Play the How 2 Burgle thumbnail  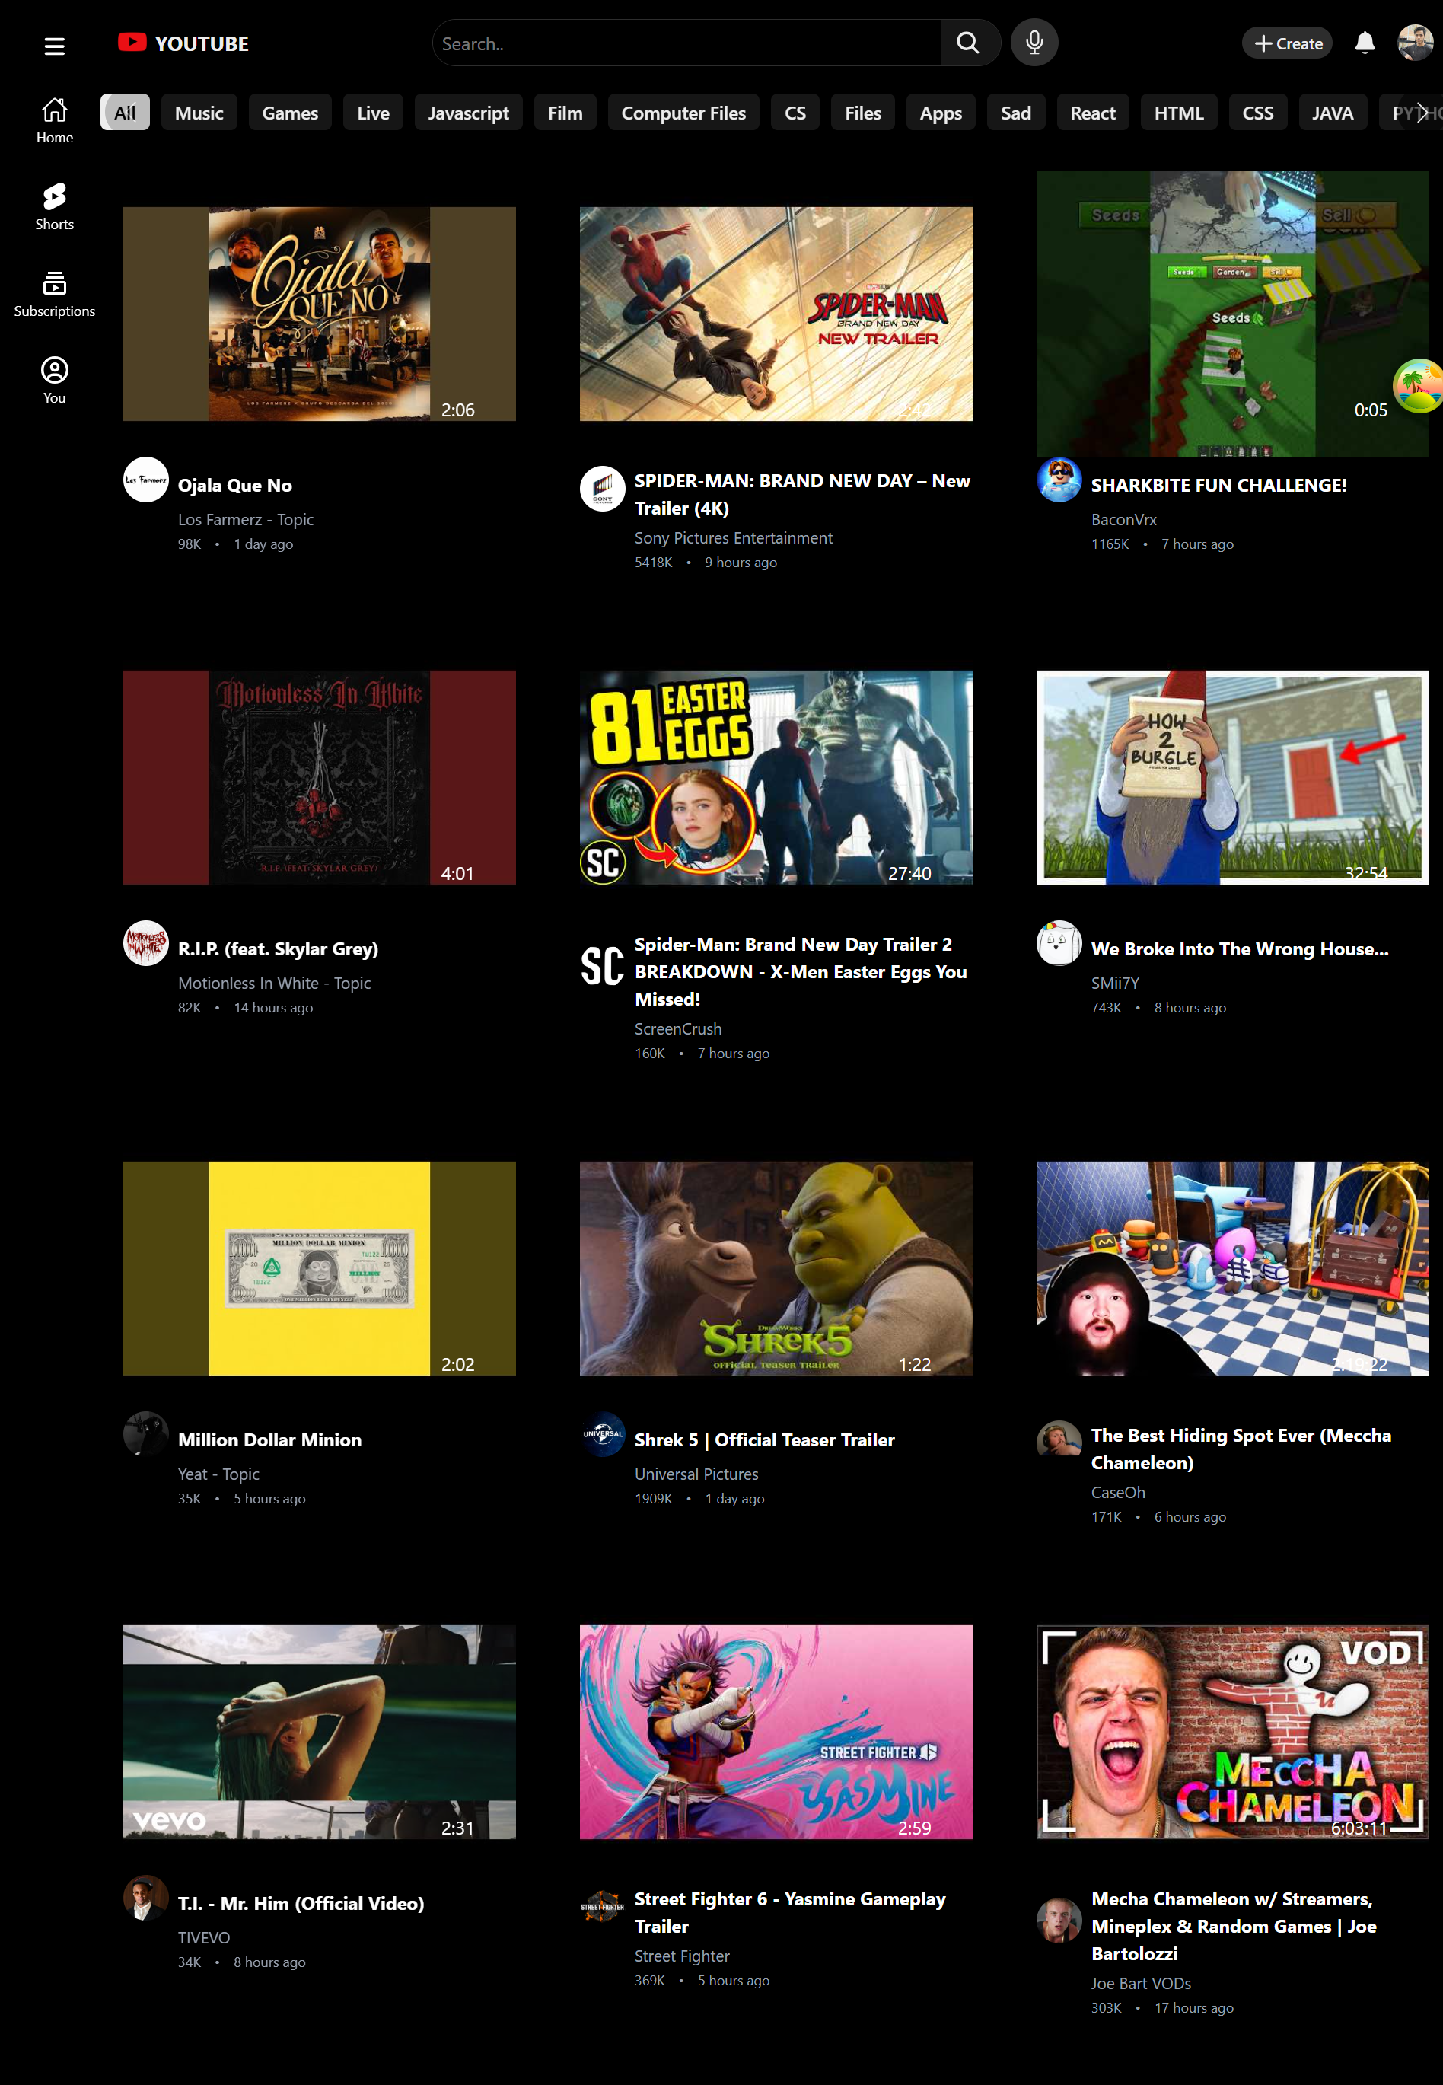1232,777
